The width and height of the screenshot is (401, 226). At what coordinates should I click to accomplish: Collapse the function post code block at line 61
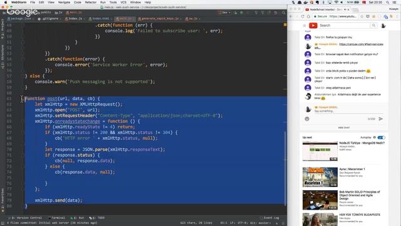[x=23, y=99]
